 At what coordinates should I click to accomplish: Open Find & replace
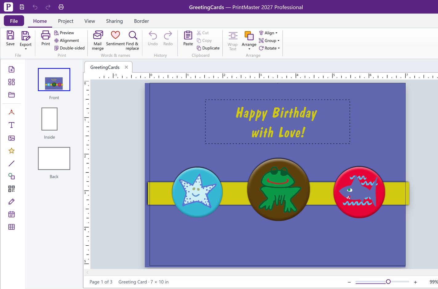133,41
